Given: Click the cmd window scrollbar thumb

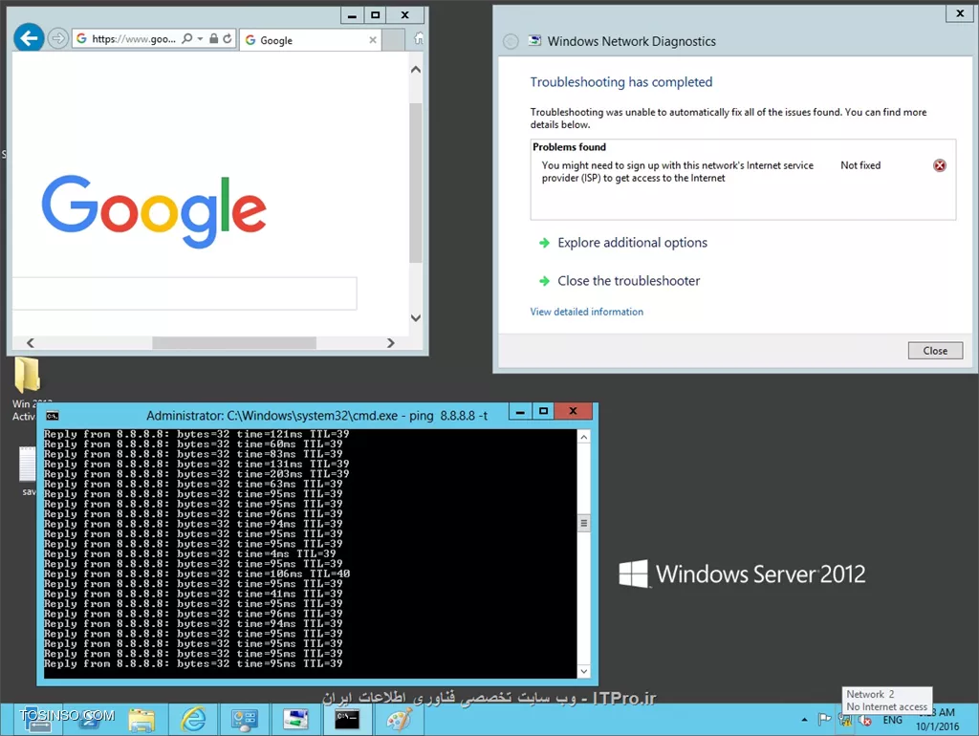Looking at the screenshot, I should [584, 523].
